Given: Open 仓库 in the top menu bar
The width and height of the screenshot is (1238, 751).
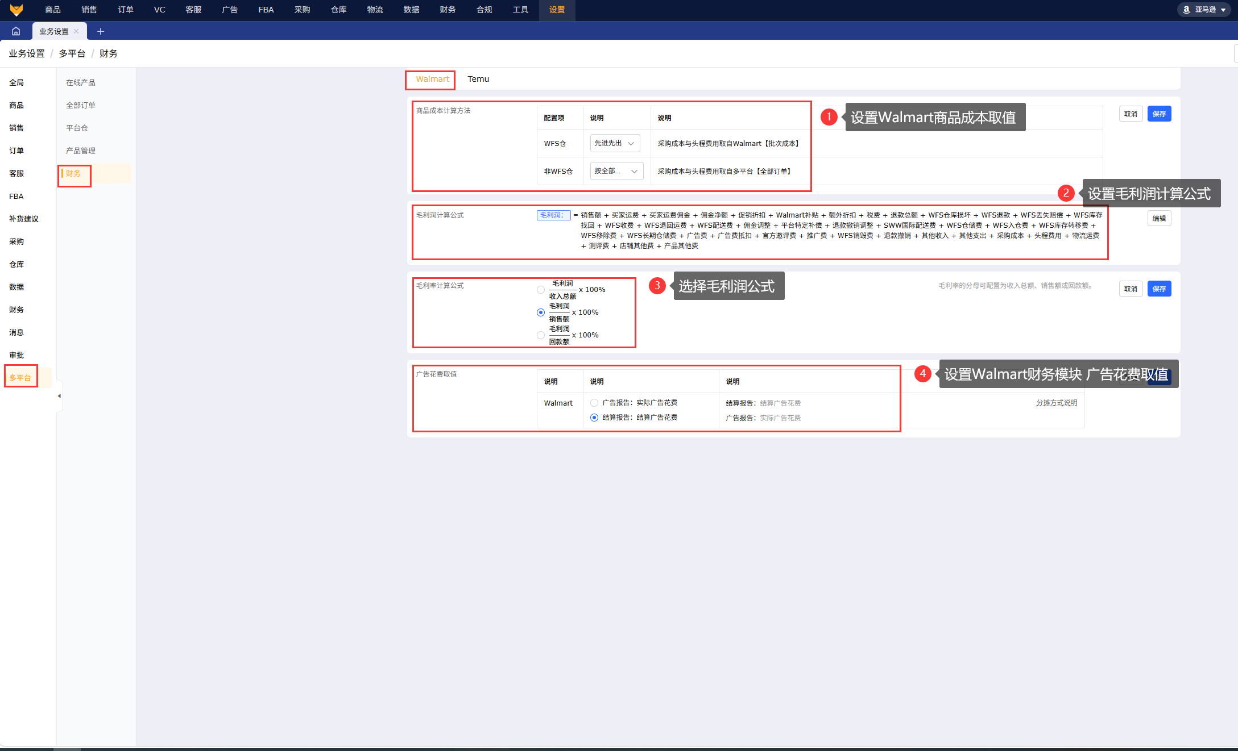Looking at the screenshot, I should 339,10.
